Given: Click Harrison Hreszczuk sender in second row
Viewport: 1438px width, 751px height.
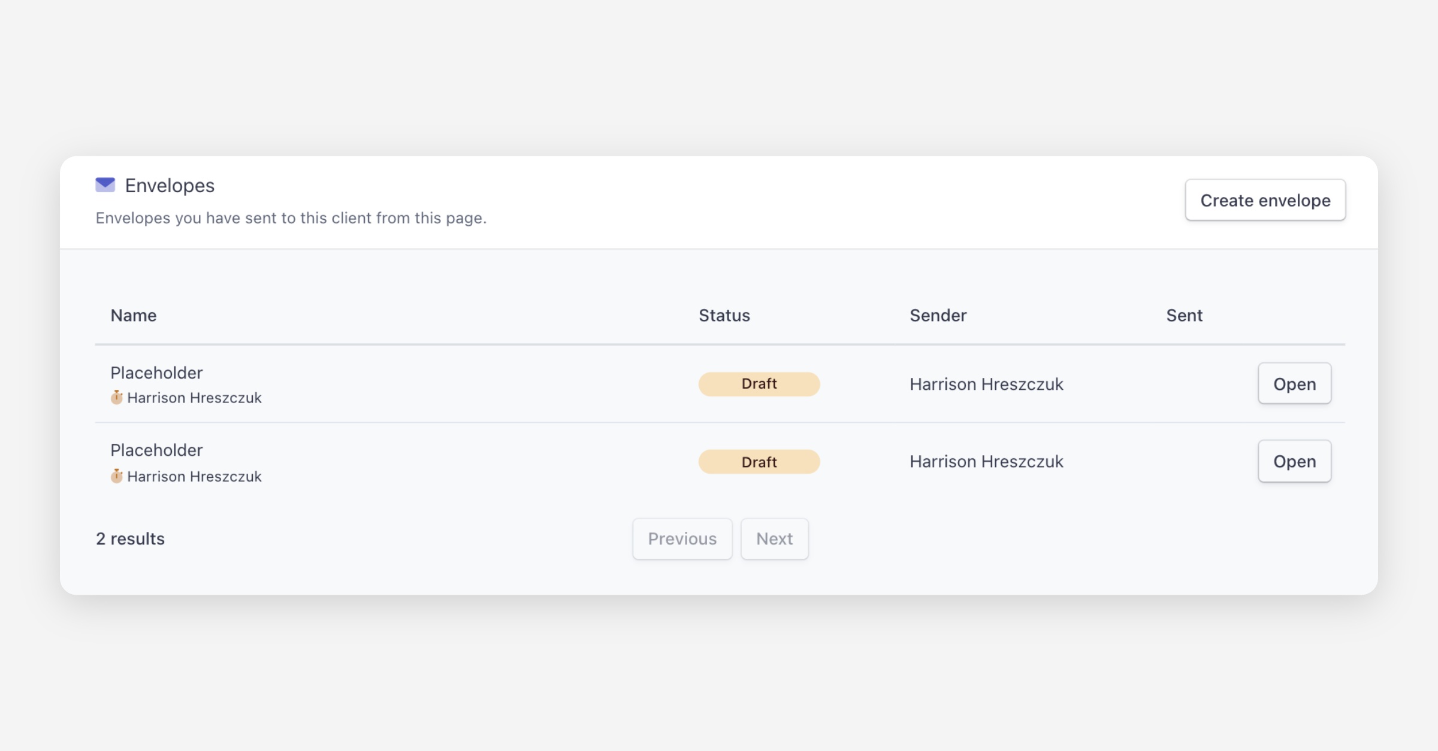Looking at the screenshot, I should point(986,462).
